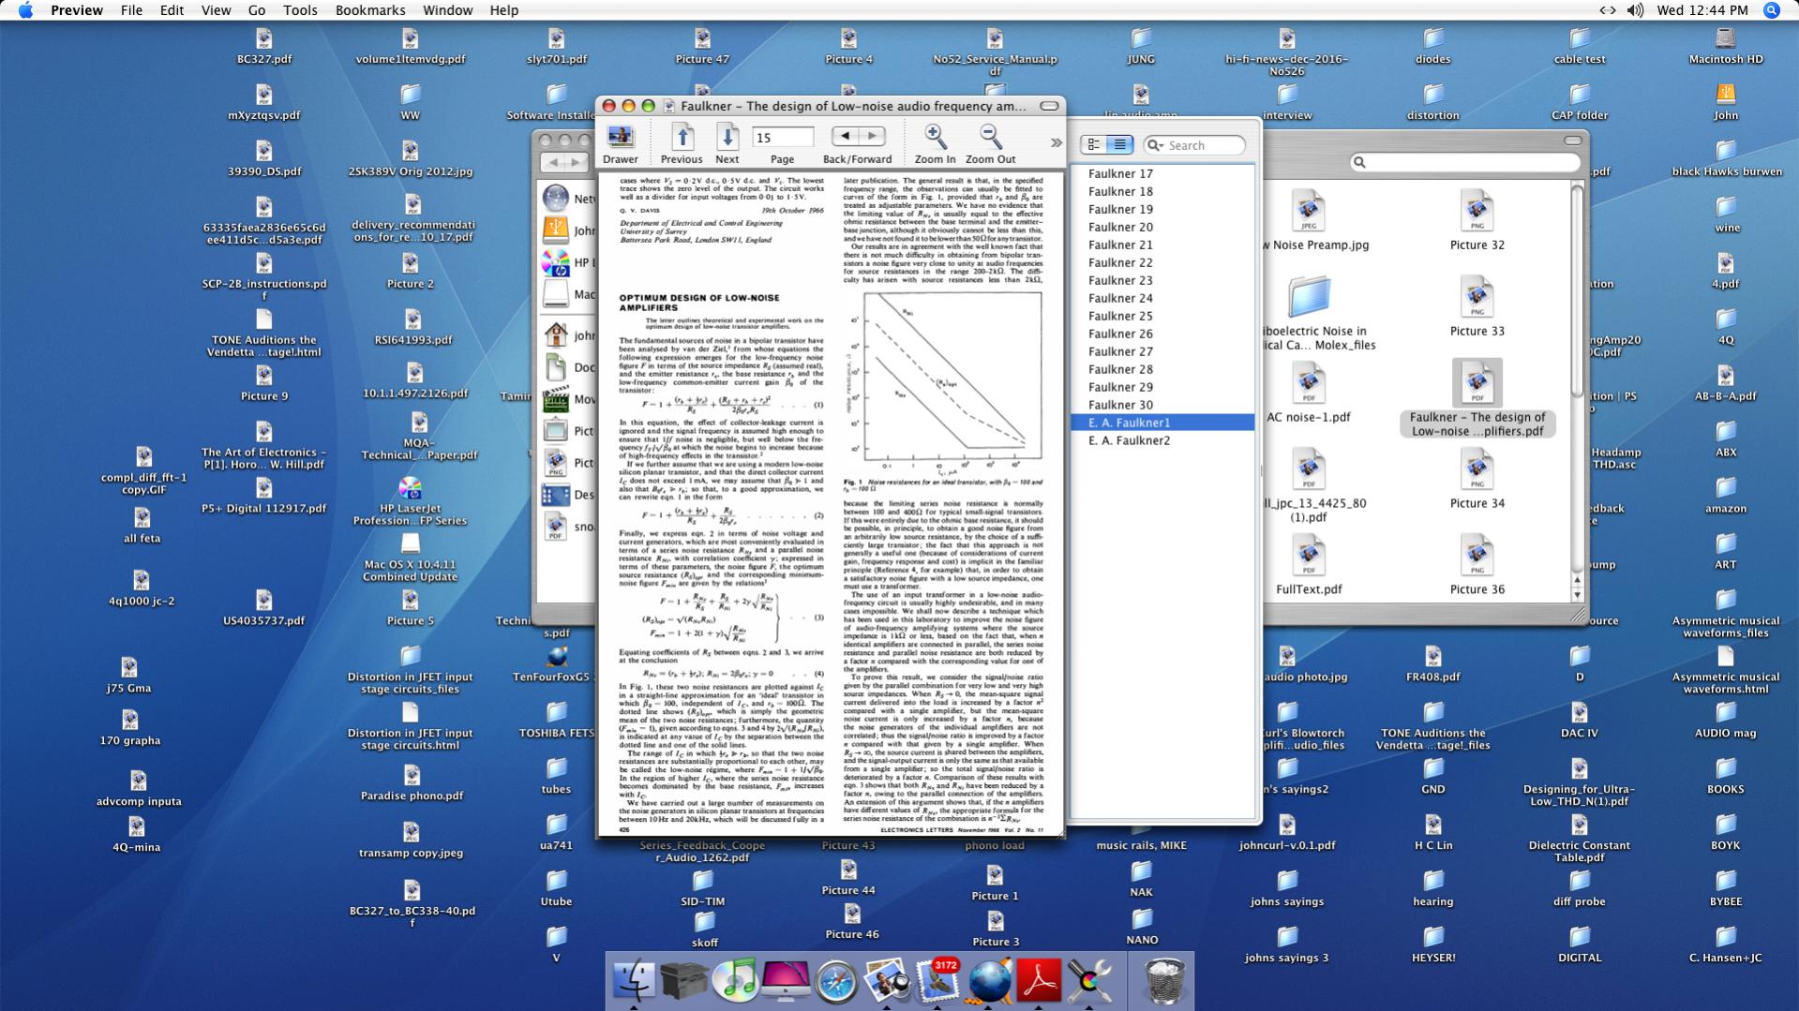Open ColorSync Utility in the Dock
The image size is (1799, 1011).
tap(1089, 980)
